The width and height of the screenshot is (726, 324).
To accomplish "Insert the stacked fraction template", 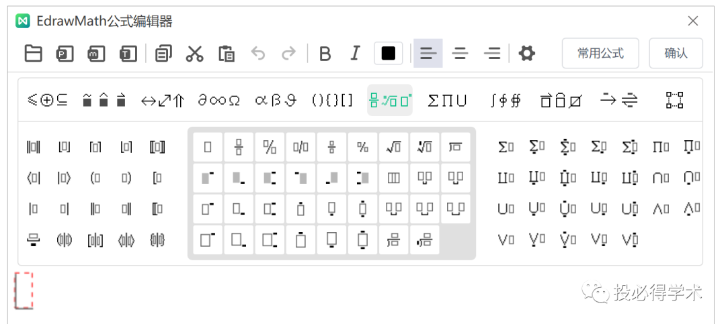I will (239, 148).
